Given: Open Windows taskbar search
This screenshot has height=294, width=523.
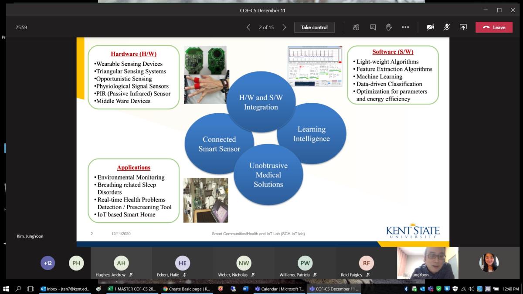Looking at the screenshot, I should 18,289.
